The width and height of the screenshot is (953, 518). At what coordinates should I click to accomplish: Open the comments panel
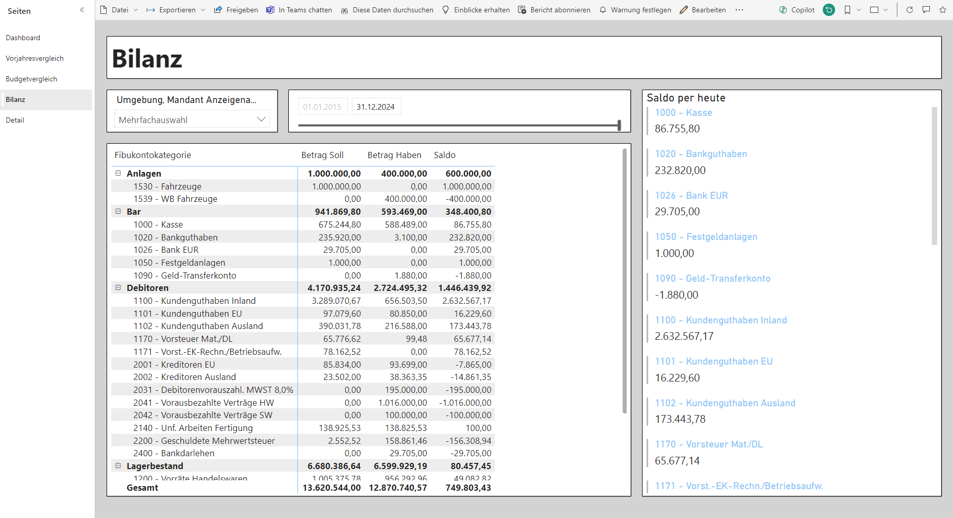coord(926,10)
